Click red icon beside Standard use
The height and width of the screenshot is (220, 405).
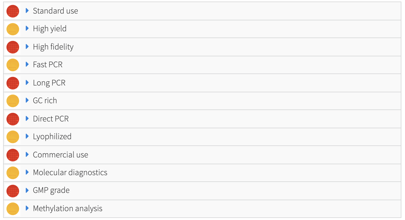pos(13,11)
